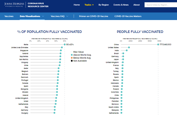
Task: Select Poland's data point
Action: click(122, 89)
